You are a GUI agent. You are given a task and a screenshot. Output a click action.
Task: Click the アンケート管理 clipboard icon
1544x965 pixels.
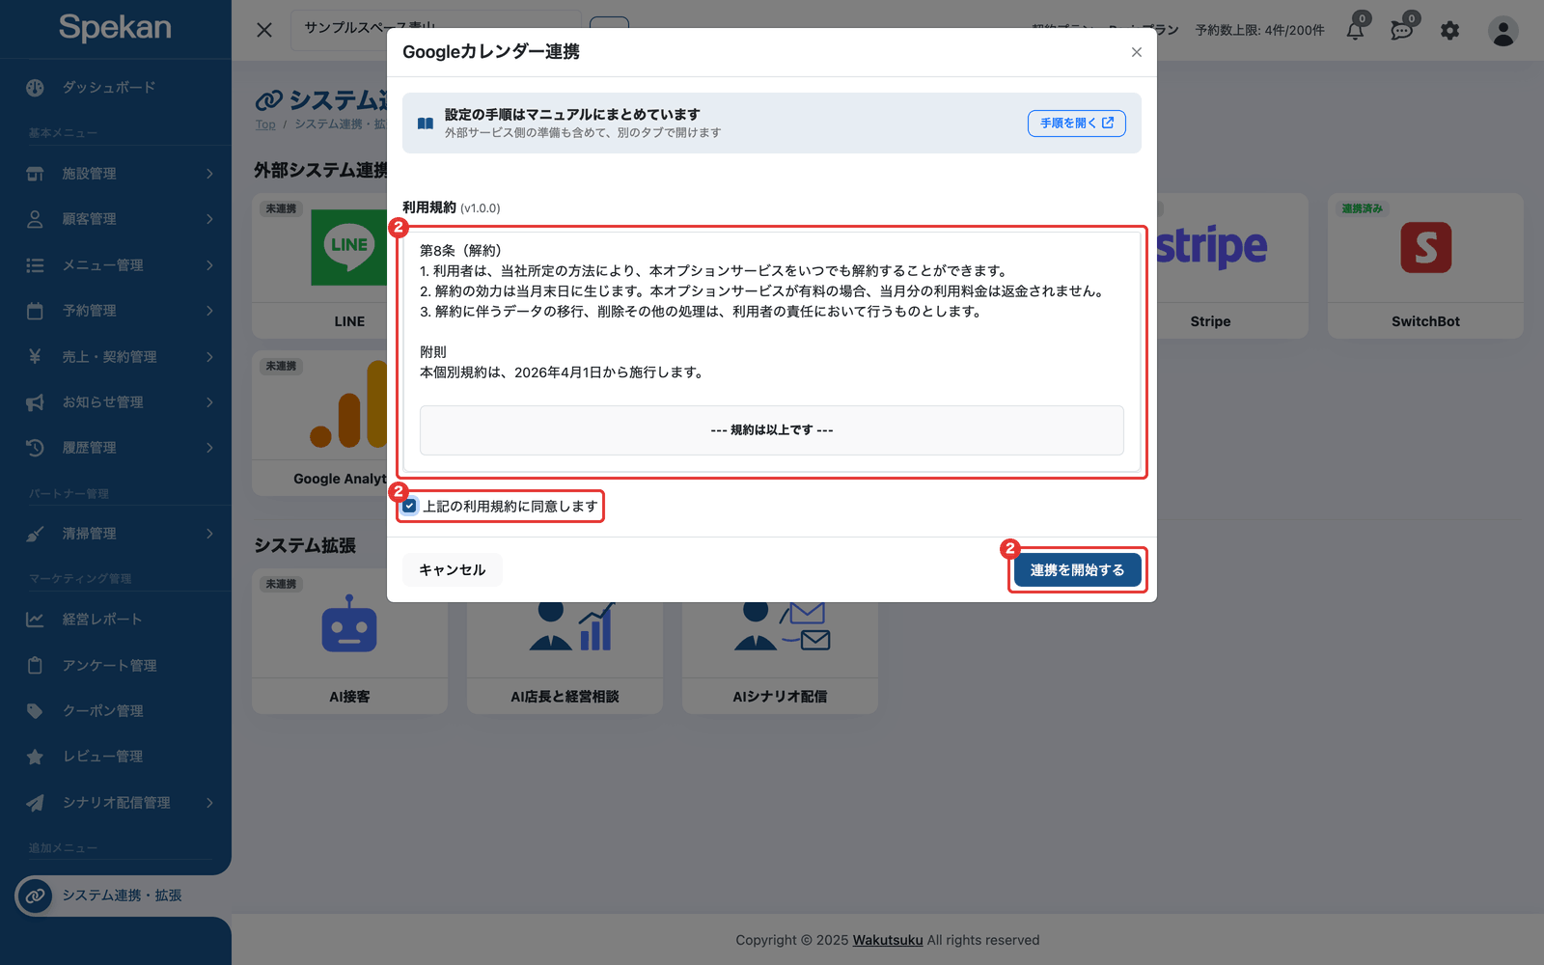pyautogui.click(x=35, y=665)
